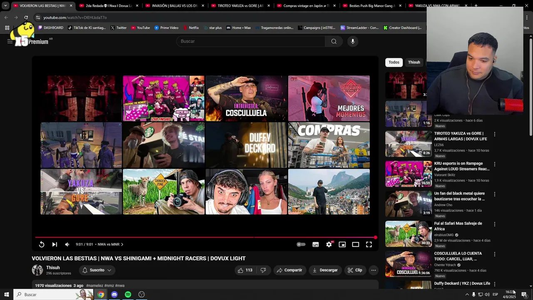Open player settings gear
Screen dimensions: 533x300
329,245
